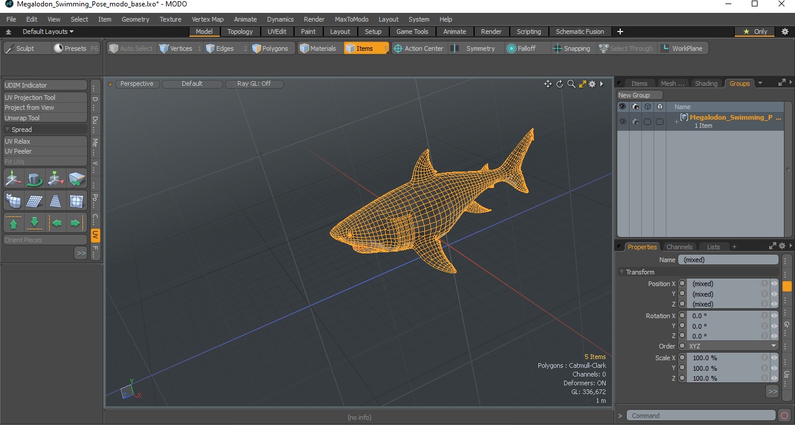Screen dimensions: 795x425
Task: Click the WorkPlane button
Action: 683,48
